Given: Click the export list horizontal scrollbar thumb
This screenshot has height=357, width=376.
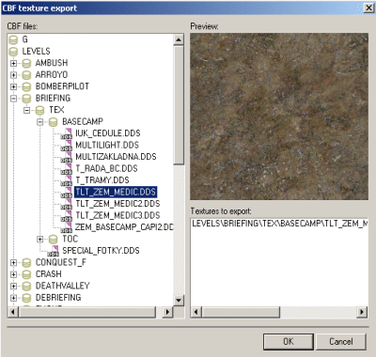Looking at the screenshot, I should pos(241,312).
